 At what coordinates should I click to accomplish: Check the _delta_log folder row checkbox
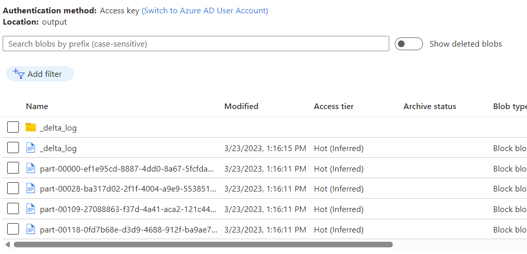(x=13, y=128)
